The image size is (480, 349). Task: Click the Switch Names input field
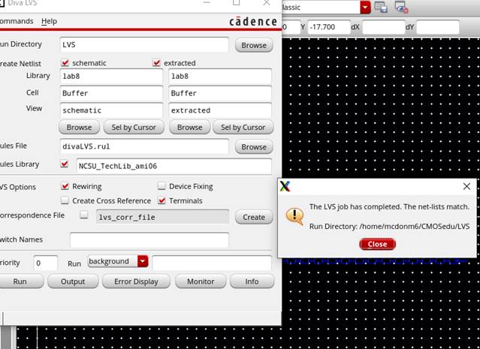click(149, 240)
